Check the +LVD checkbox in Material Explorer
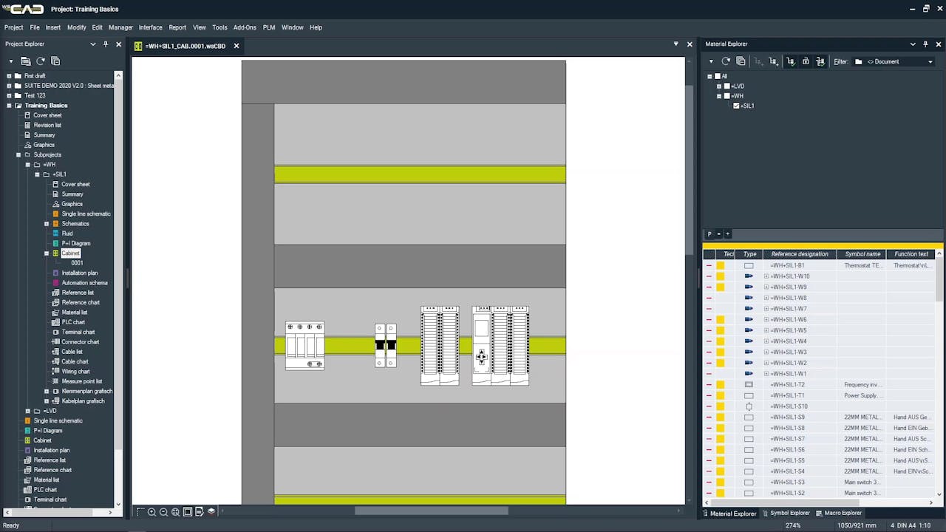Screen dimensions: 946x532 pyautogui.click(x=726, y=86)
